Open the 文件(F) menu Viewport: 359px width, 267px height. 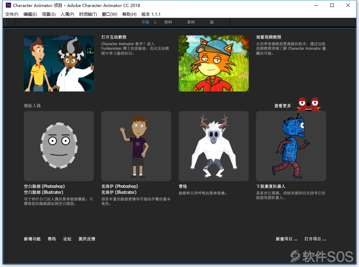pyautogui.click(x=12, y=14)
